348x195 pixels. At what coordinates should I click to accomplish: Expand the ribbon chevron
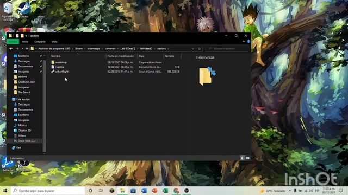pyautogui.click(x=244, y=41)
